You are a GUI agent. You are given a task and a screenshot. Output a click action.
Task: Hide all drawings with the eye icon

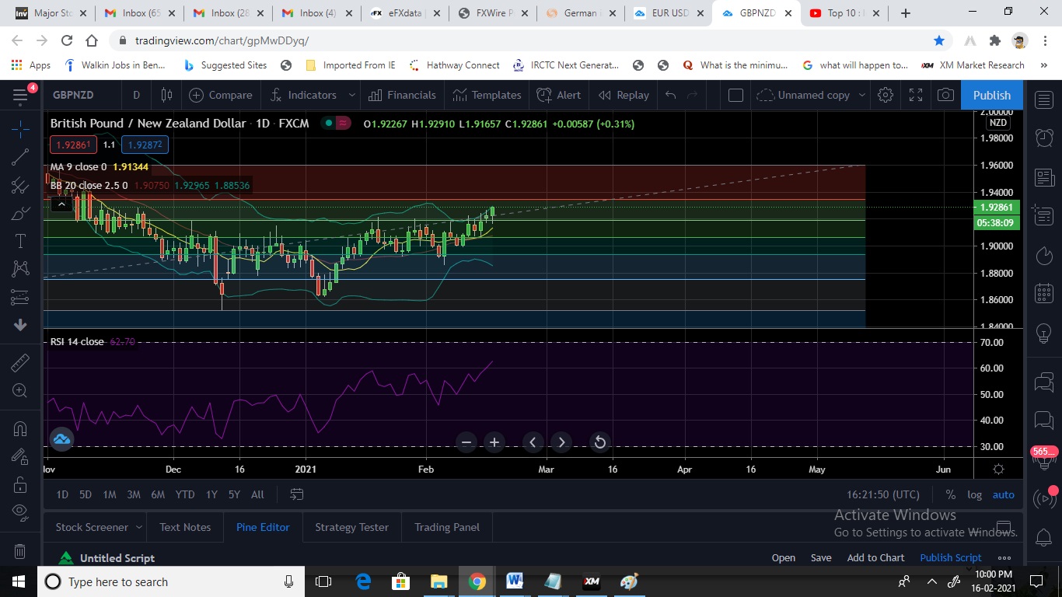tap(20, 511)
